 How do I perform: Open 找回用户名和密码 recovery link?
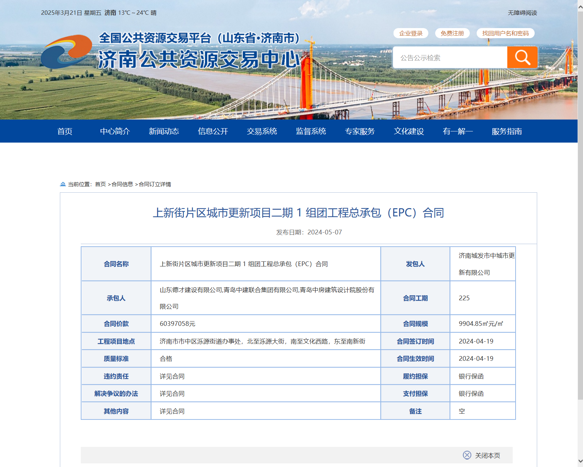click(505, 33)
